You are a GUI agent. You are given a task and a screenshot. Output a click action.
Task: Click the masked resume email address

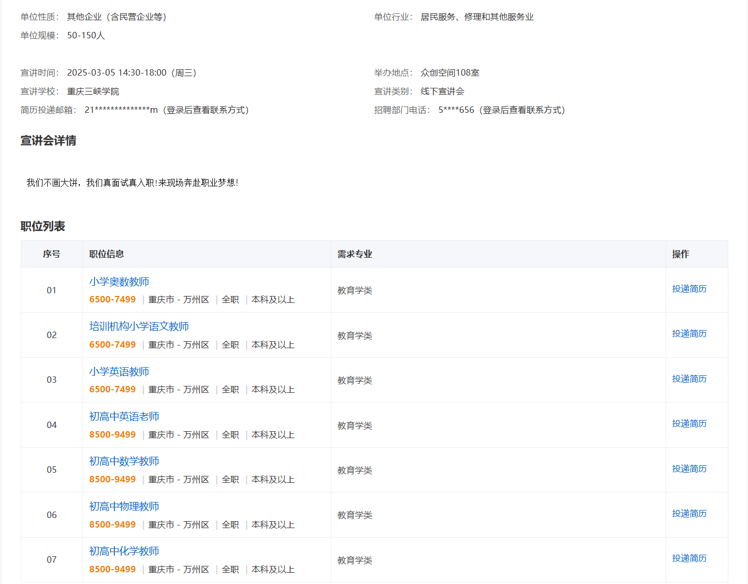coord(121,110)
